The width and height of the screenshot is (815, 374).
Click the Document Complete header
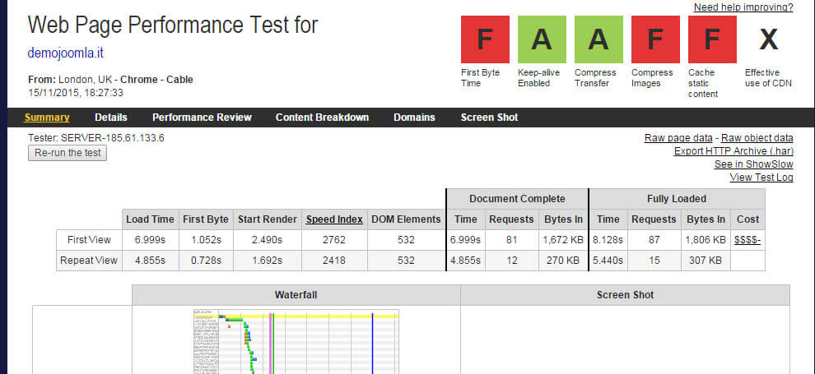coord(517,199)
